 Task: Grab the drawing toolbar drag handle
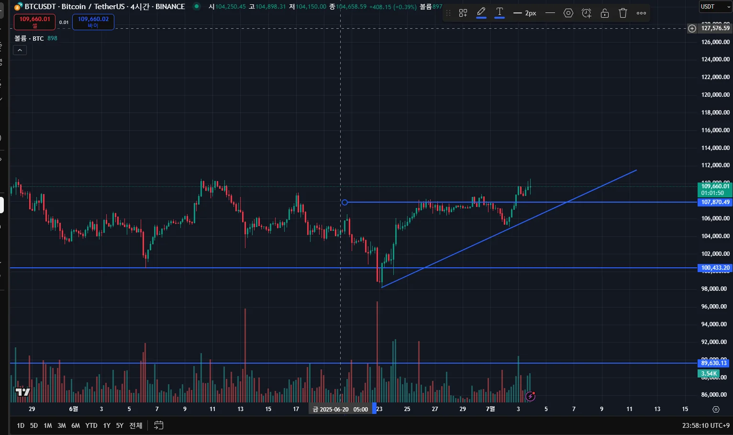click(x=448, y=13)
